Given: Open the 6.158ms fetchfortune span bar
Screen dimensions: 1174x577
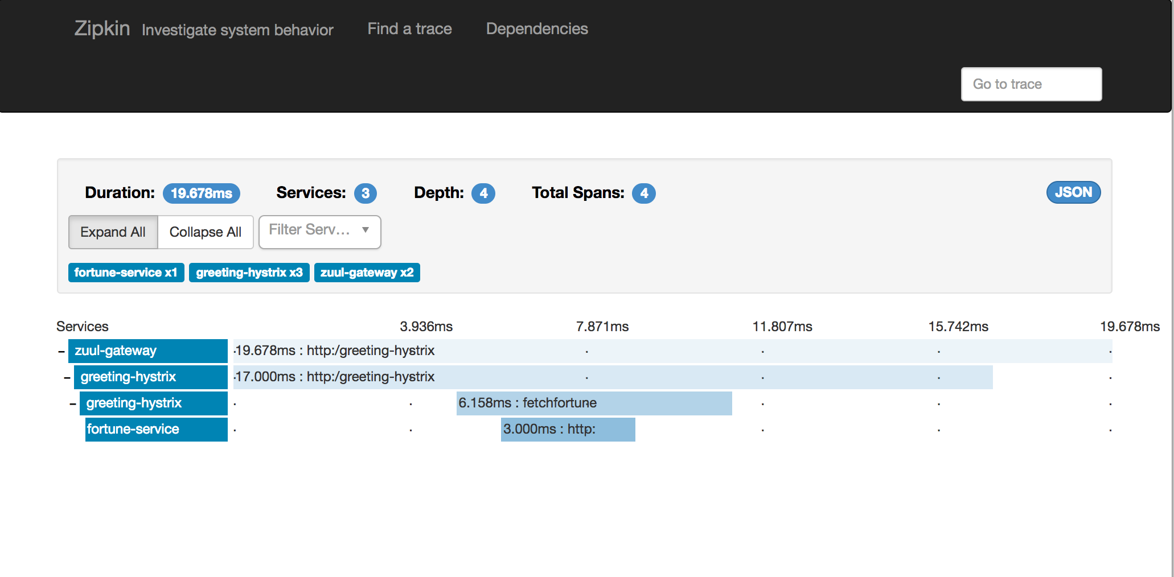Looking at the screenshot, I should (594, 403).
